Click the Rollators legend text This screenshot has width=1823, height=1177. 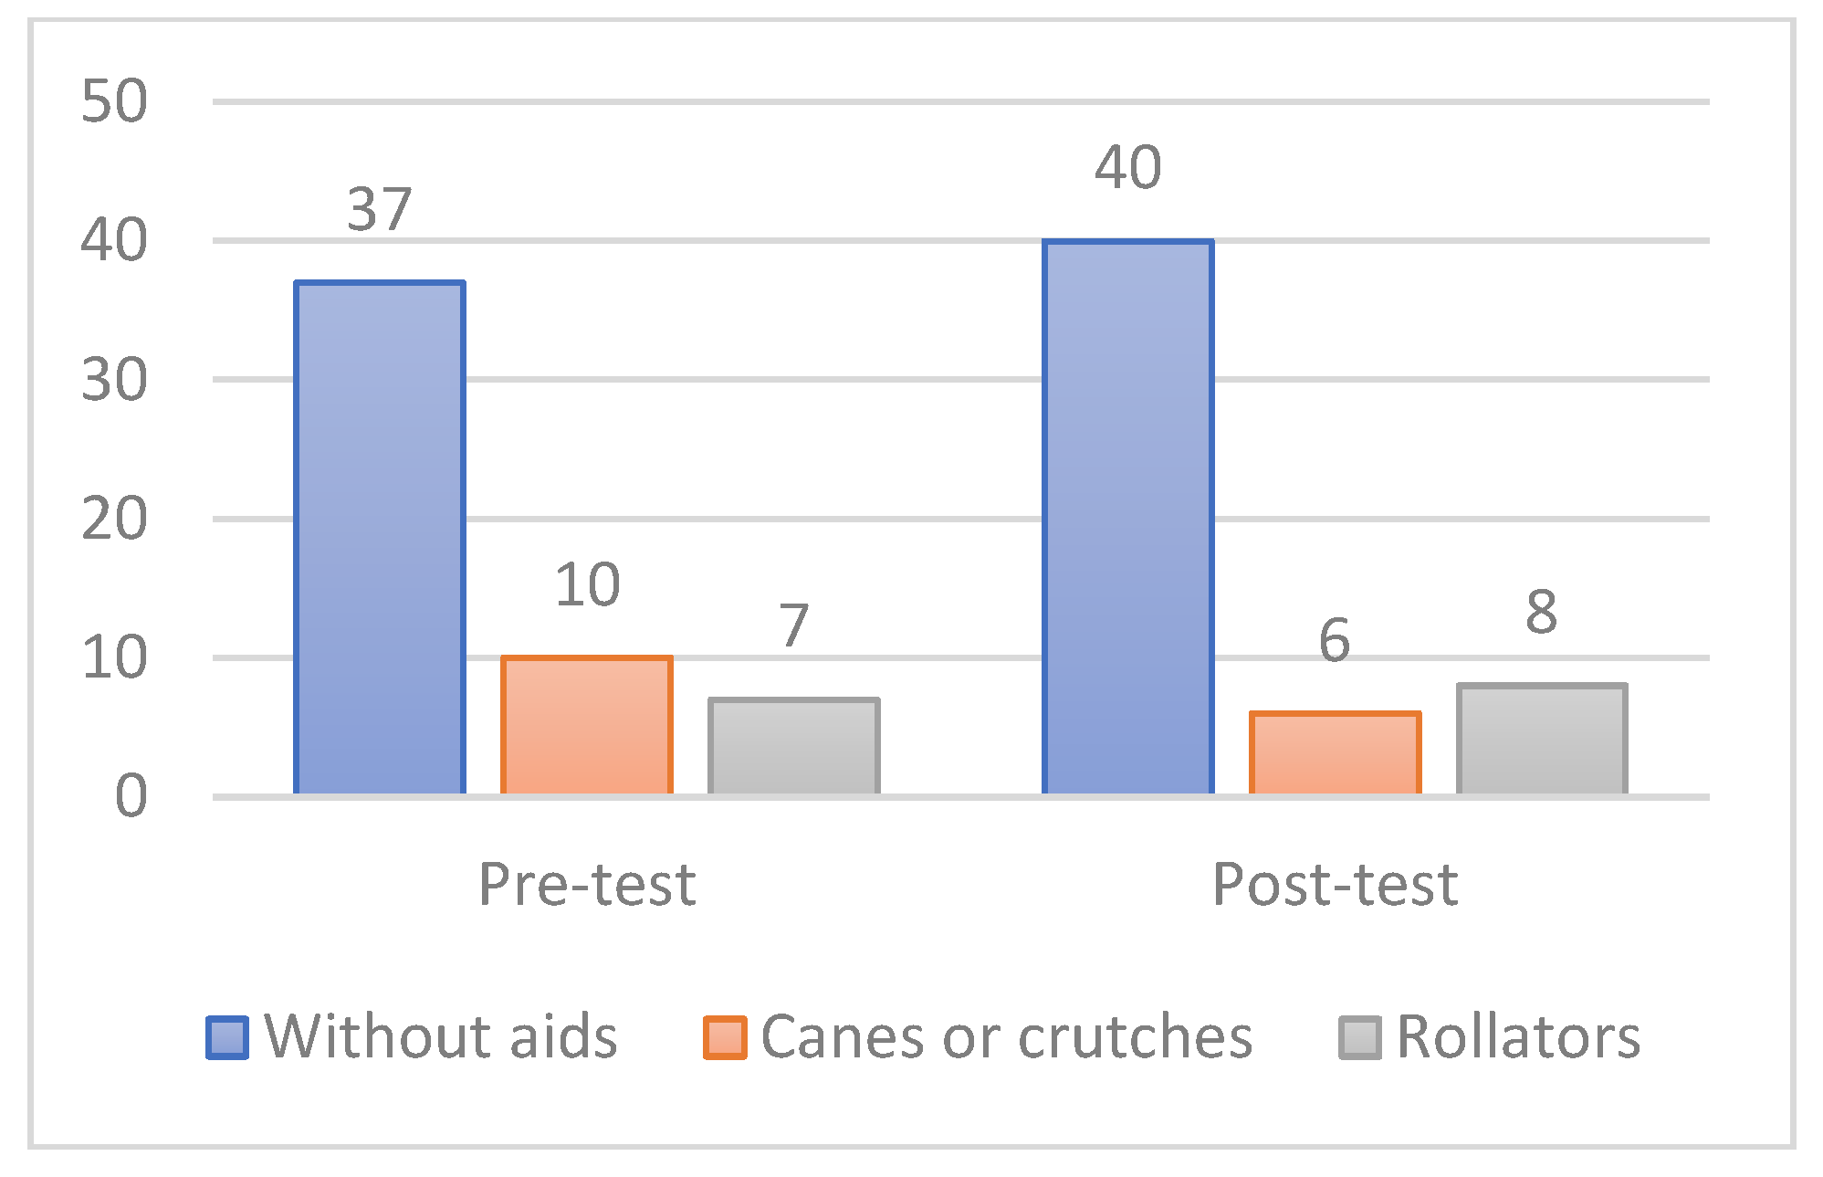(1519, 1037)
